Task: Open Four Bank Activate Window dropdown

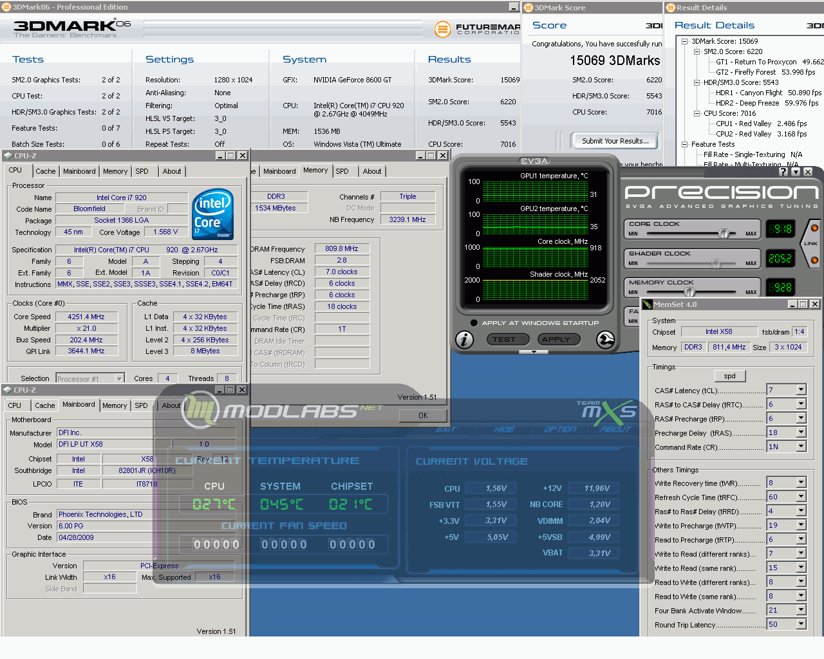Action: click(801, 610)
